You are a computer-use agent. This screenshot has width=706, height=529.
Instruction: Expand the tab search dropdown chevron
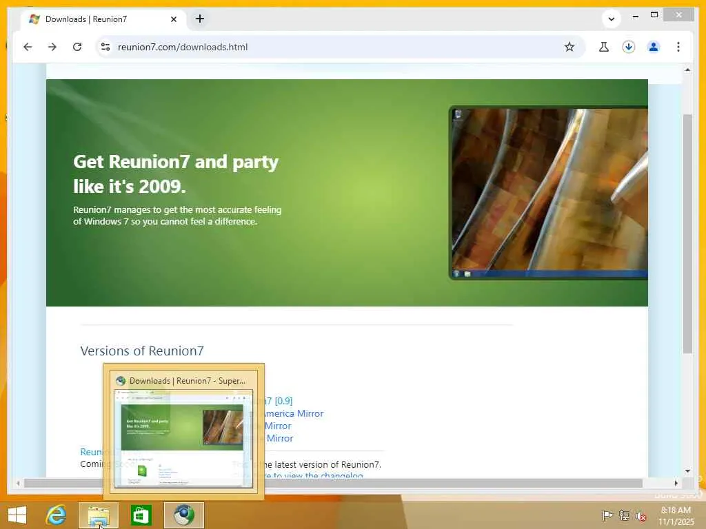click(611, 19)
